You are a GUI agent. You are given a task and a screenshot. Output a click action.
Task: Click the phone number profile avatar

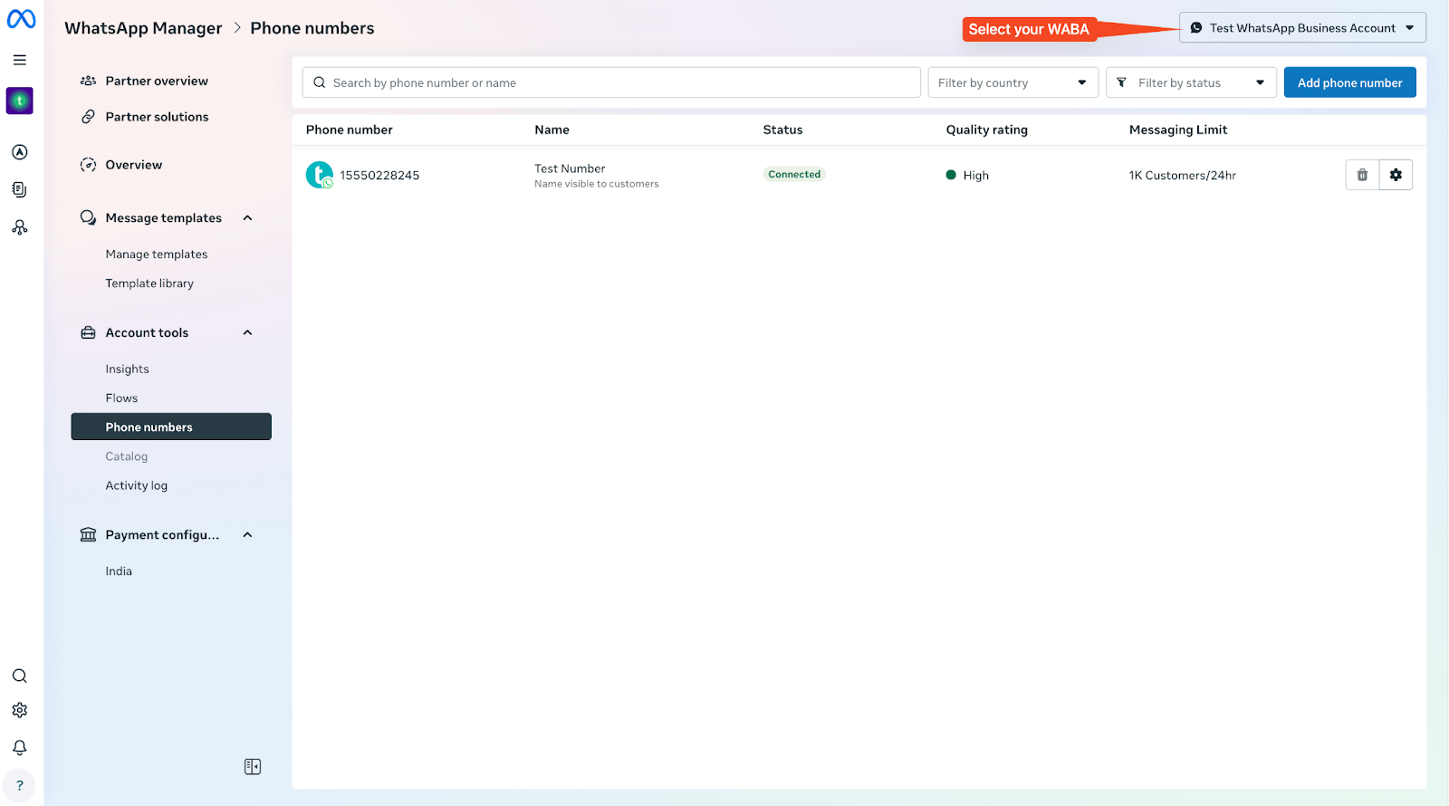[320, 175]
